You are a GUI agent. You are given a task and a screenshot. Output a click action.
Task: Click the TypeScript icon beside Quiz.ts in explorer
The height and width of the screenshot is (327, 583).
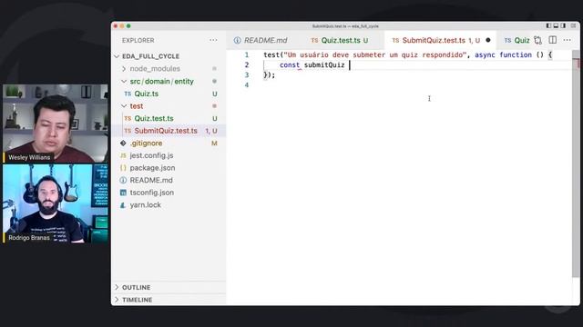[x=128, y=94]
